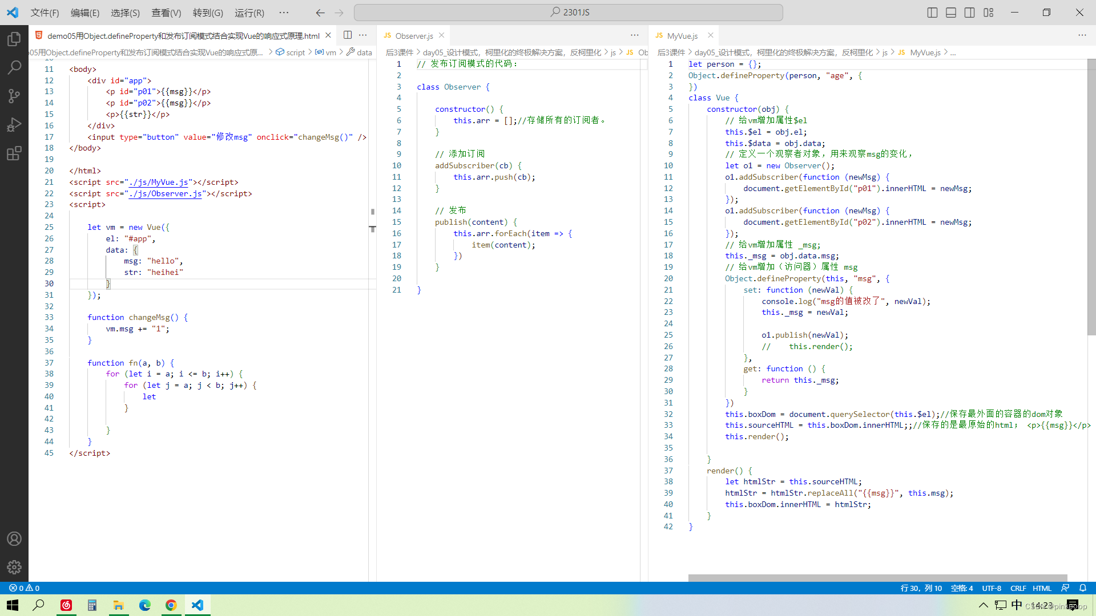Click the split editor right icon
1096x616 pixels.
tap(348, 35)
